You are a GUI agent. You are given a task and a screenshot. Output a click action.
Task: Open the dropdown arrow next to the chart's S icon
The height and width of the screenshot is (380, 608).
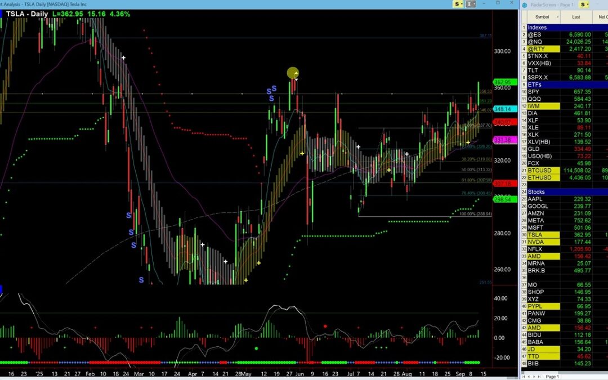(462, 3)
